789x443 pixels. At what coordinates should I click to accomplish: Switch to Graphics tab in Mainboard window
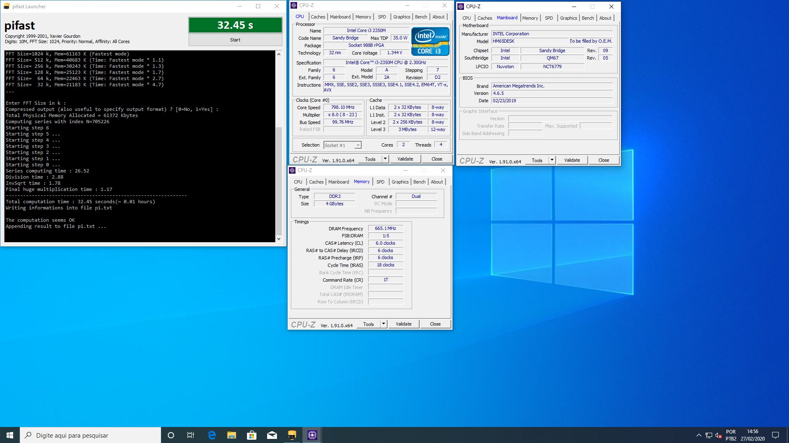568,18
